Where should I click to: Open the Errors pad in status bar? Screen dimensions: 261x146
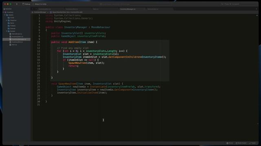[230, 143]
